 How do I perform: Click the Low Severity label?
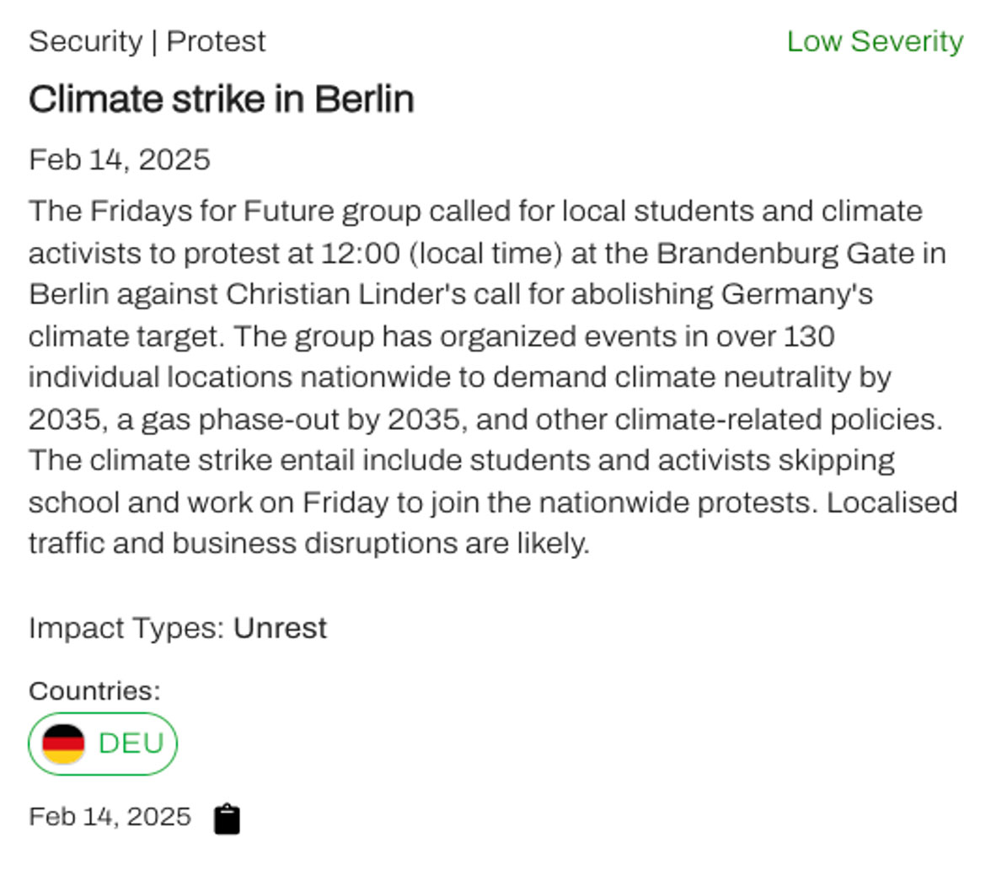click(875, 42)
